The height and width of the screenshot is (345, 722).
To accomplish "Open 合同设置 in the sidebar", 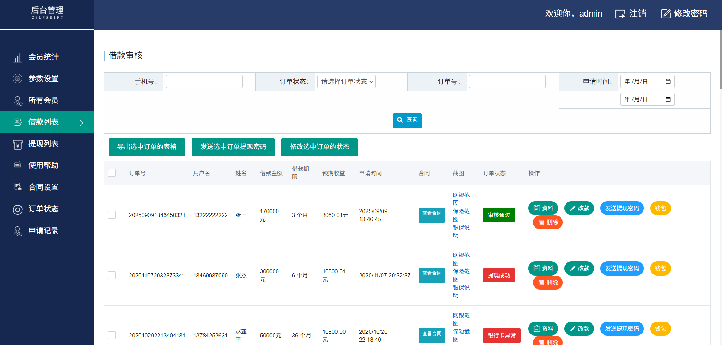I will coord(43,187).
